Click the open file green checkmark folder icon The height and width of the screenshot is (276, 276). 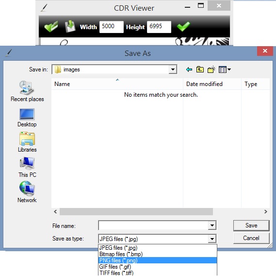[x=51, y=26]
